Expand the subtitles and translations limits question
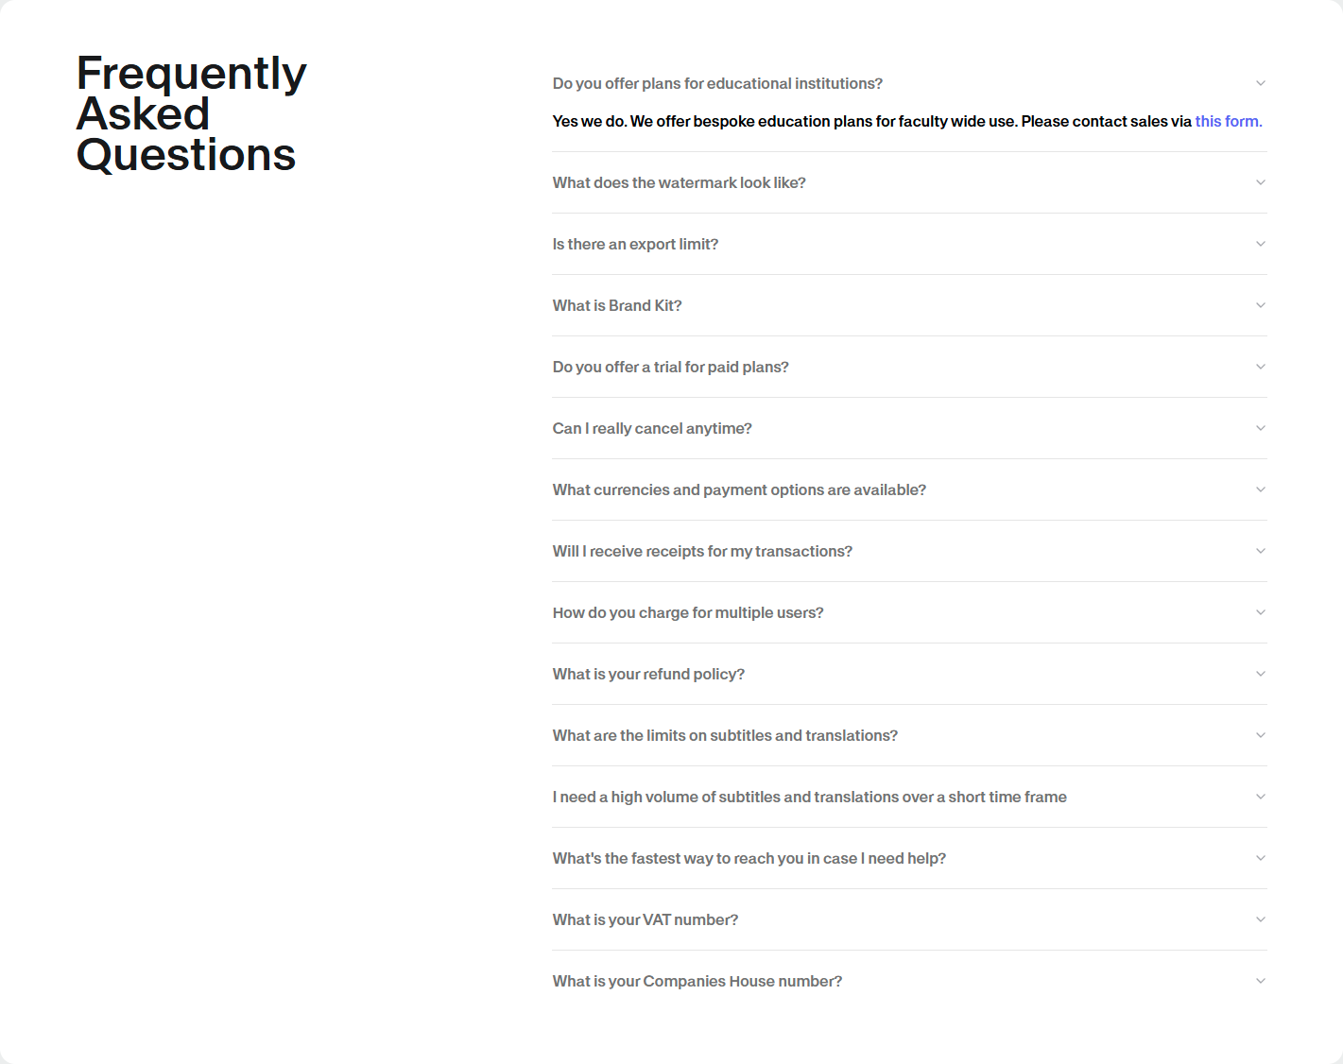The width and height of the screenshot is (1343, 1064). click(x=725, y=735)
